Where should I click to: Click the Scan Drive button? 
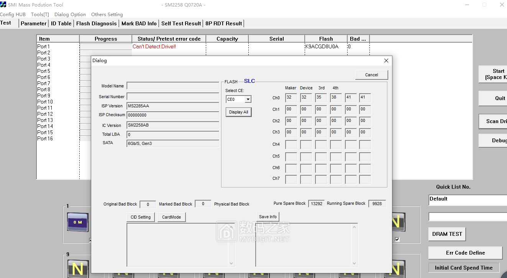[x=494, y=121]
